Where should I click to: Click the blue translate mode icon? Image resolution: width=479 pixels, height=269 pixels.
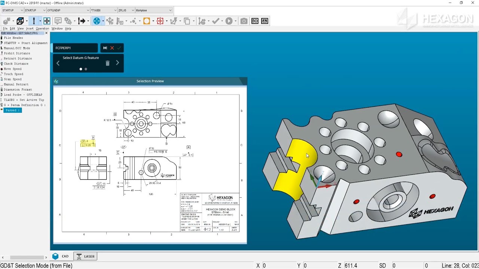click(97, 21)
